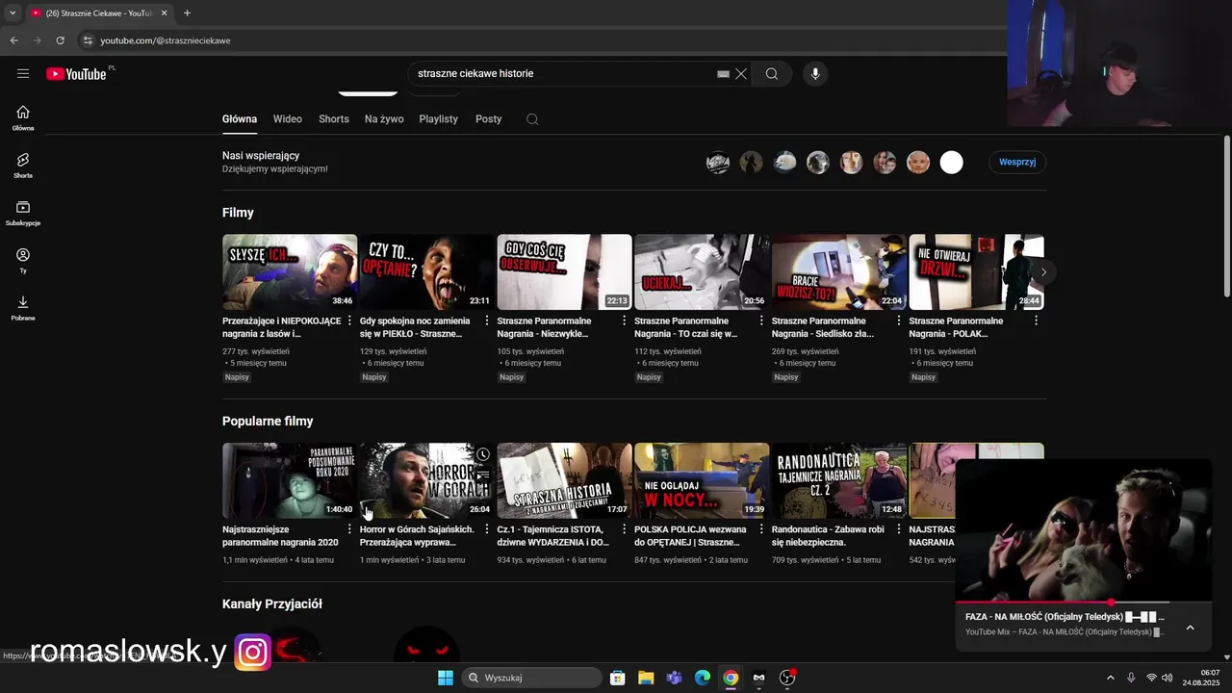The width and height of the screenshot is (1232, 693).
Task: Switch to the Główna channel tab
Action: tap(240, 119)
